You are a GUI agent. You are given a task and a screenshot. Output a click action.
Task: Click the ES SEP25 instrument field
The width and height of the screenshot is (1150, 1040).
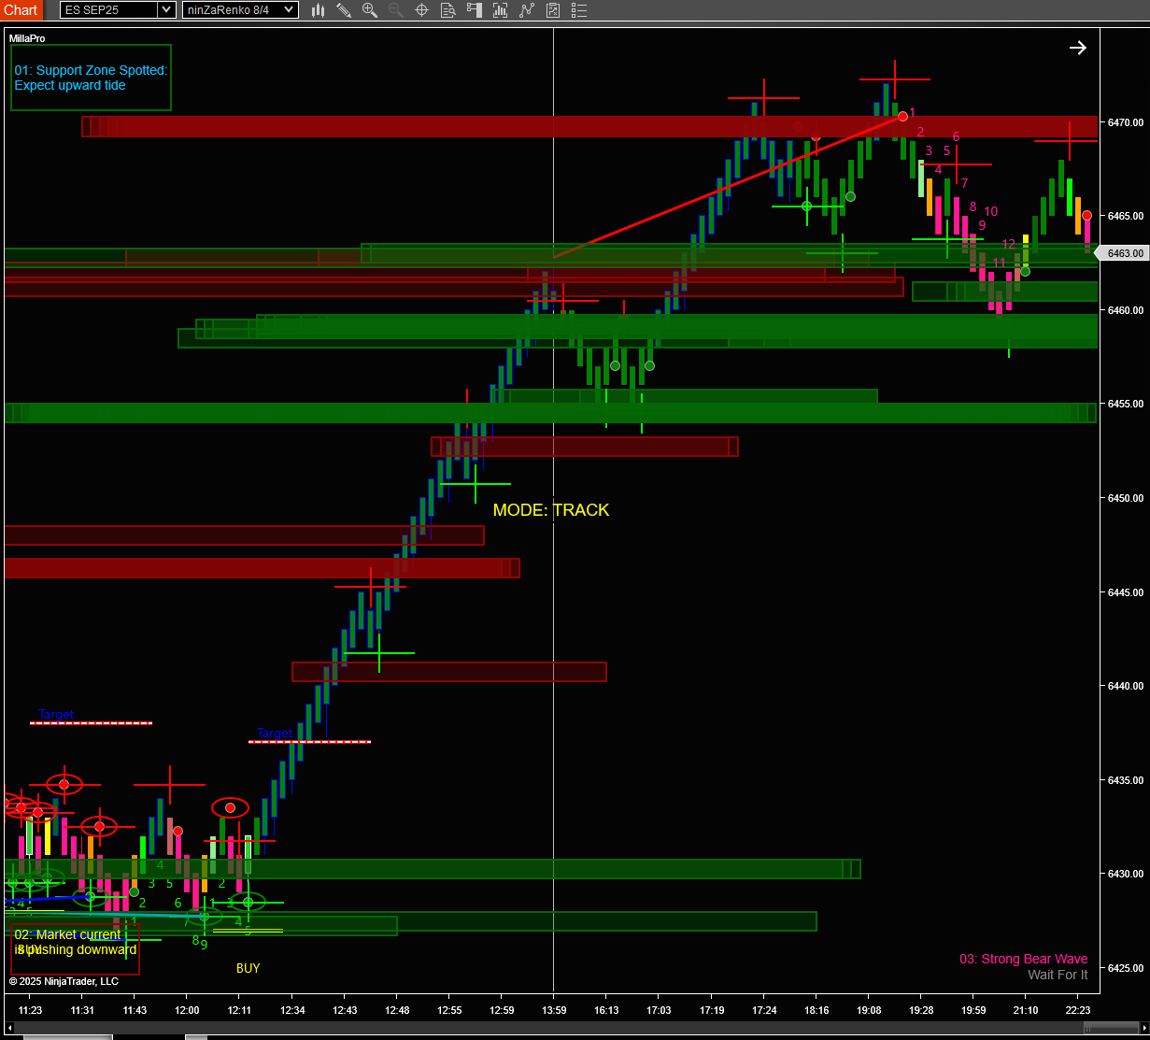pyautogui.click(x=108, y=10)
